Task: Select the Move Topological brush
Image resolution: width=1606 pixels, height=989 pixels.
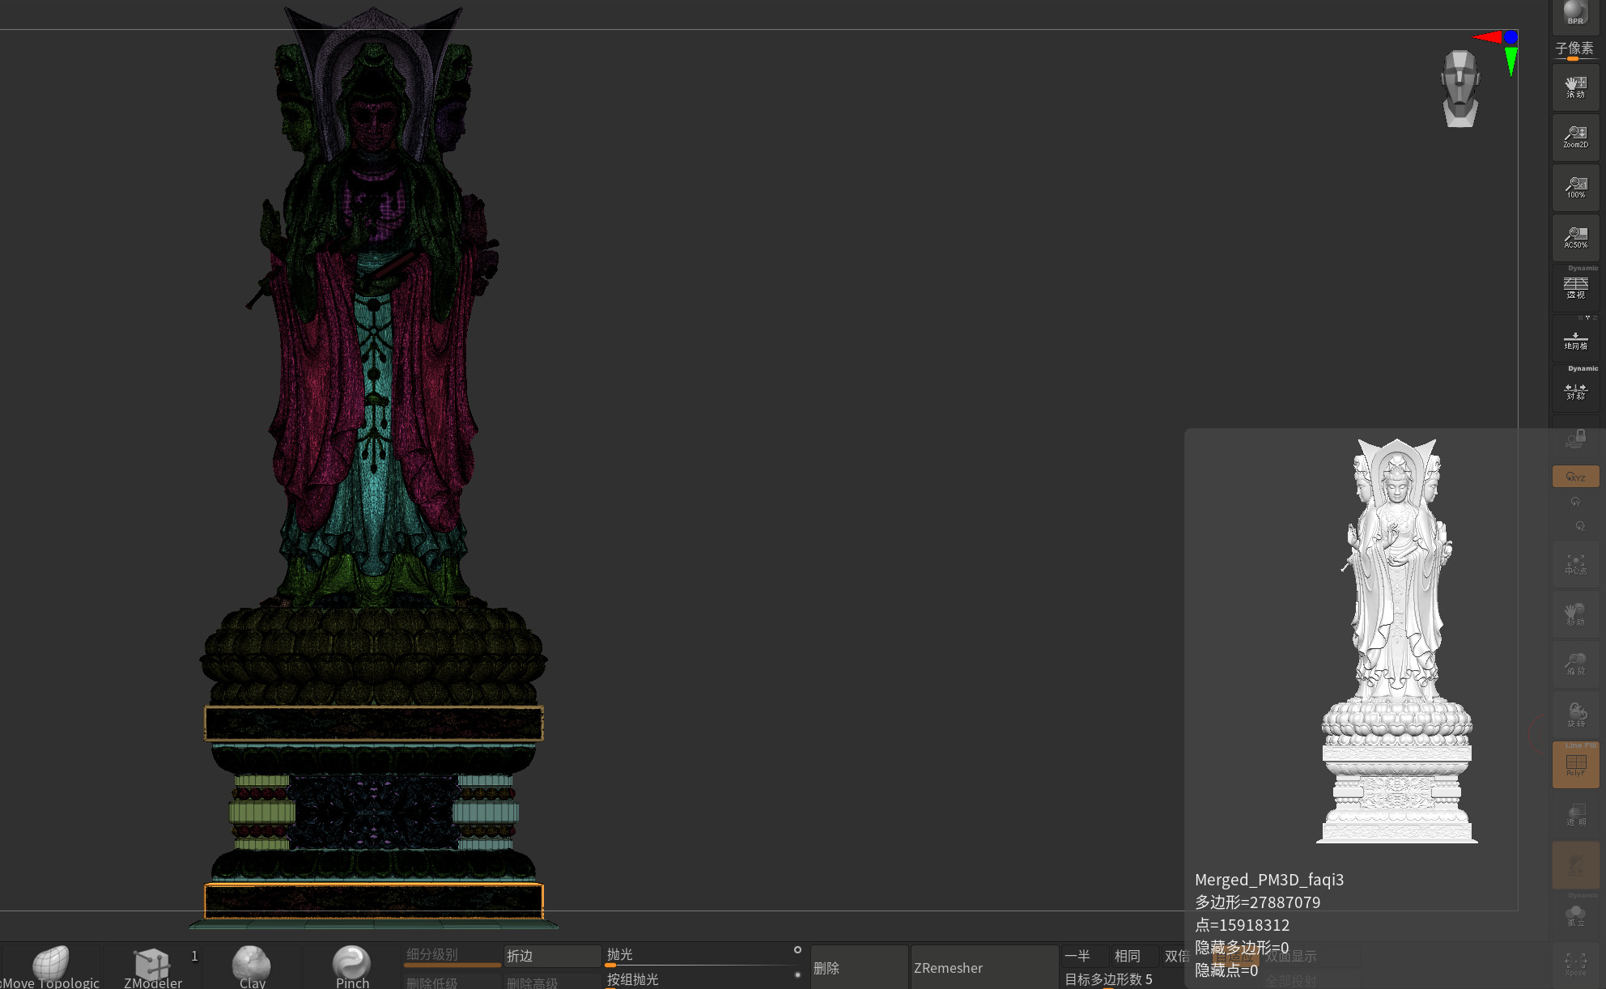Action: (x=51, y=966)
